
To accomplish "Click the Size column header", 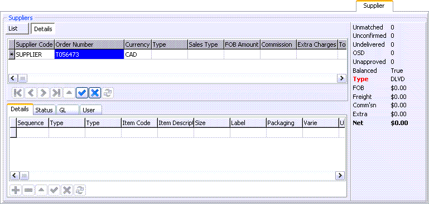I will (x=212, y=123).
